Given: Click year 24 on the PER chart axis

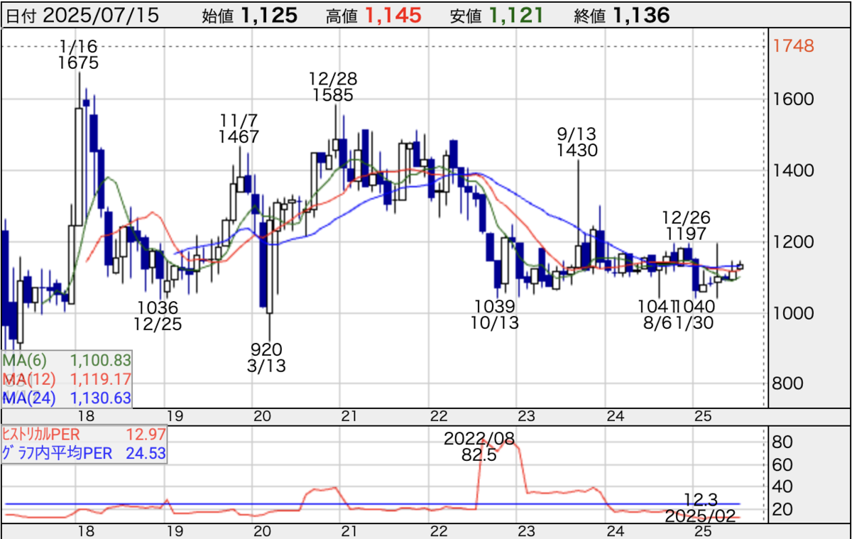Looking at the screenshot, I should pos(615,530).
